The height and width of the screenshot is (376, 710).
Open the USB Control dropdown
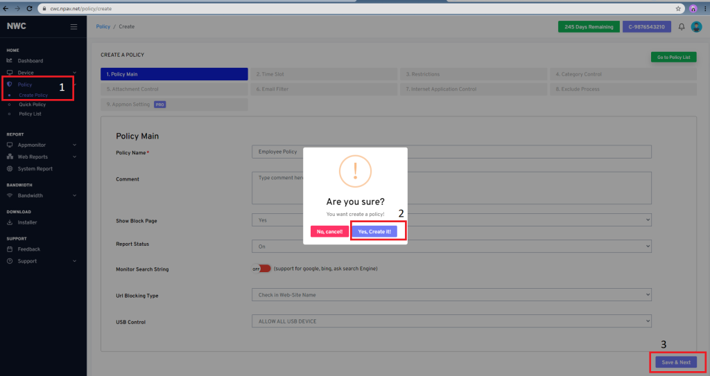[x=451, y=321]
